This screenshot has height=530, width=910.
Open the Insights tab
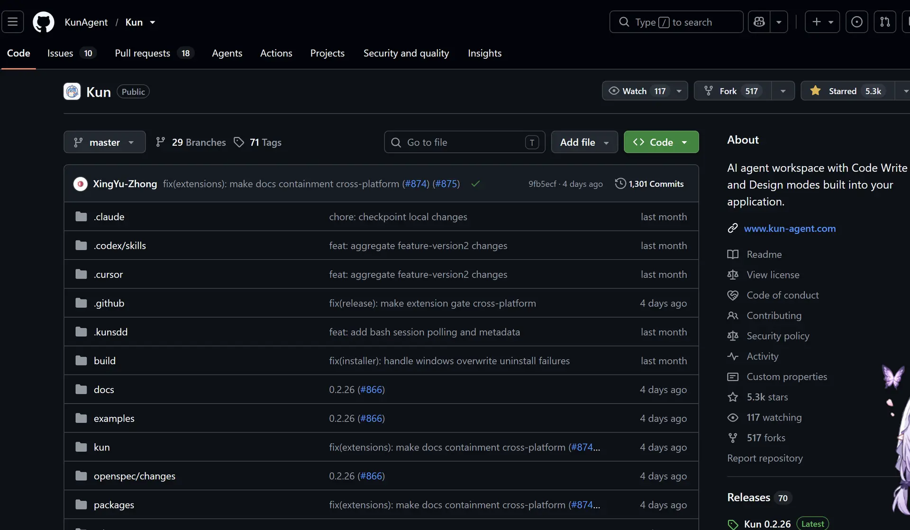485,53
